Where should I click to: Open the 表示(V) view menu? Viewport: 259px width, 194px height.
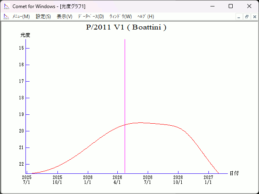point(64,17)
